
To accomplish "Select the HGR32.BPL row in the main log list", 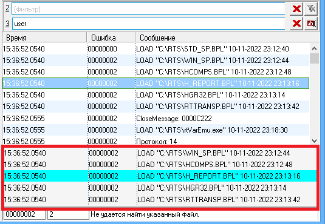I will [x=156, y=95].
